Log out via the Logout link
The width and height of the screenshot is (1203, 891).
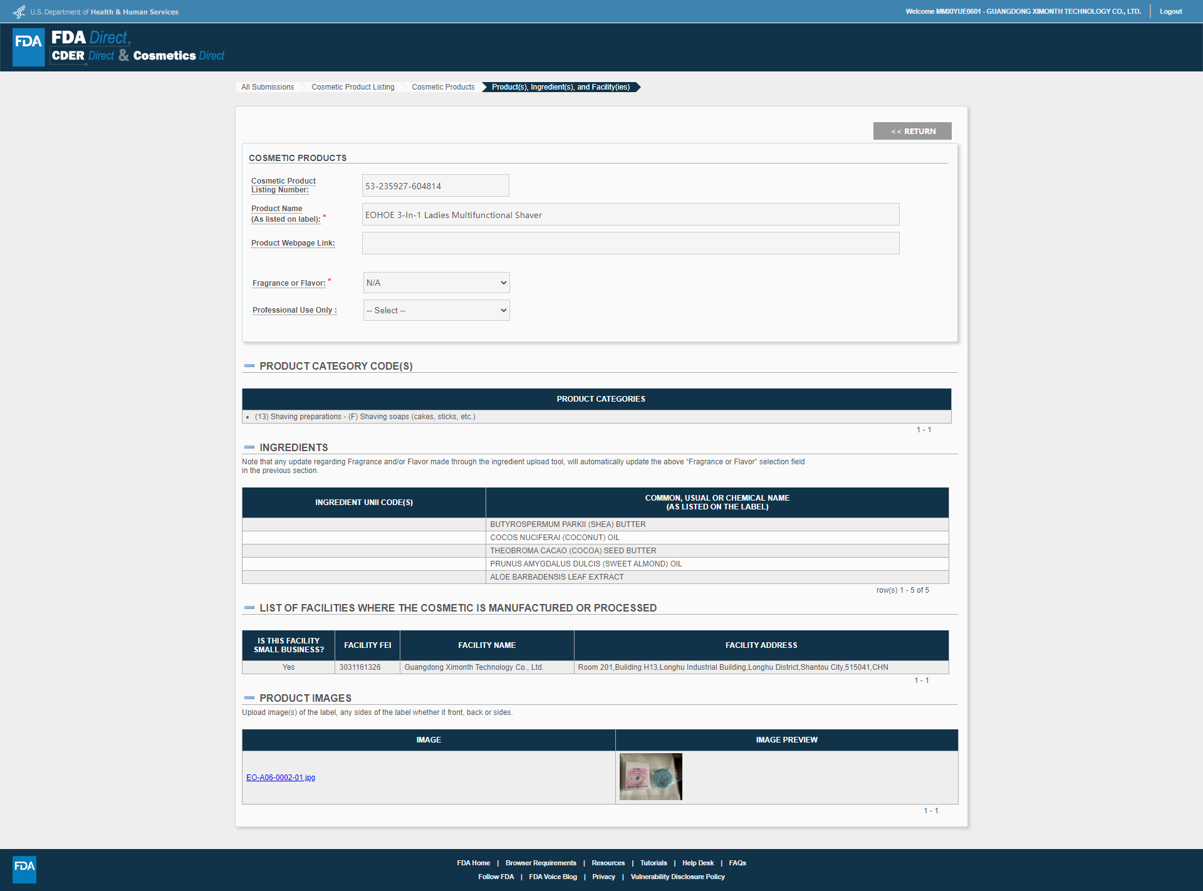point(1170,11)
